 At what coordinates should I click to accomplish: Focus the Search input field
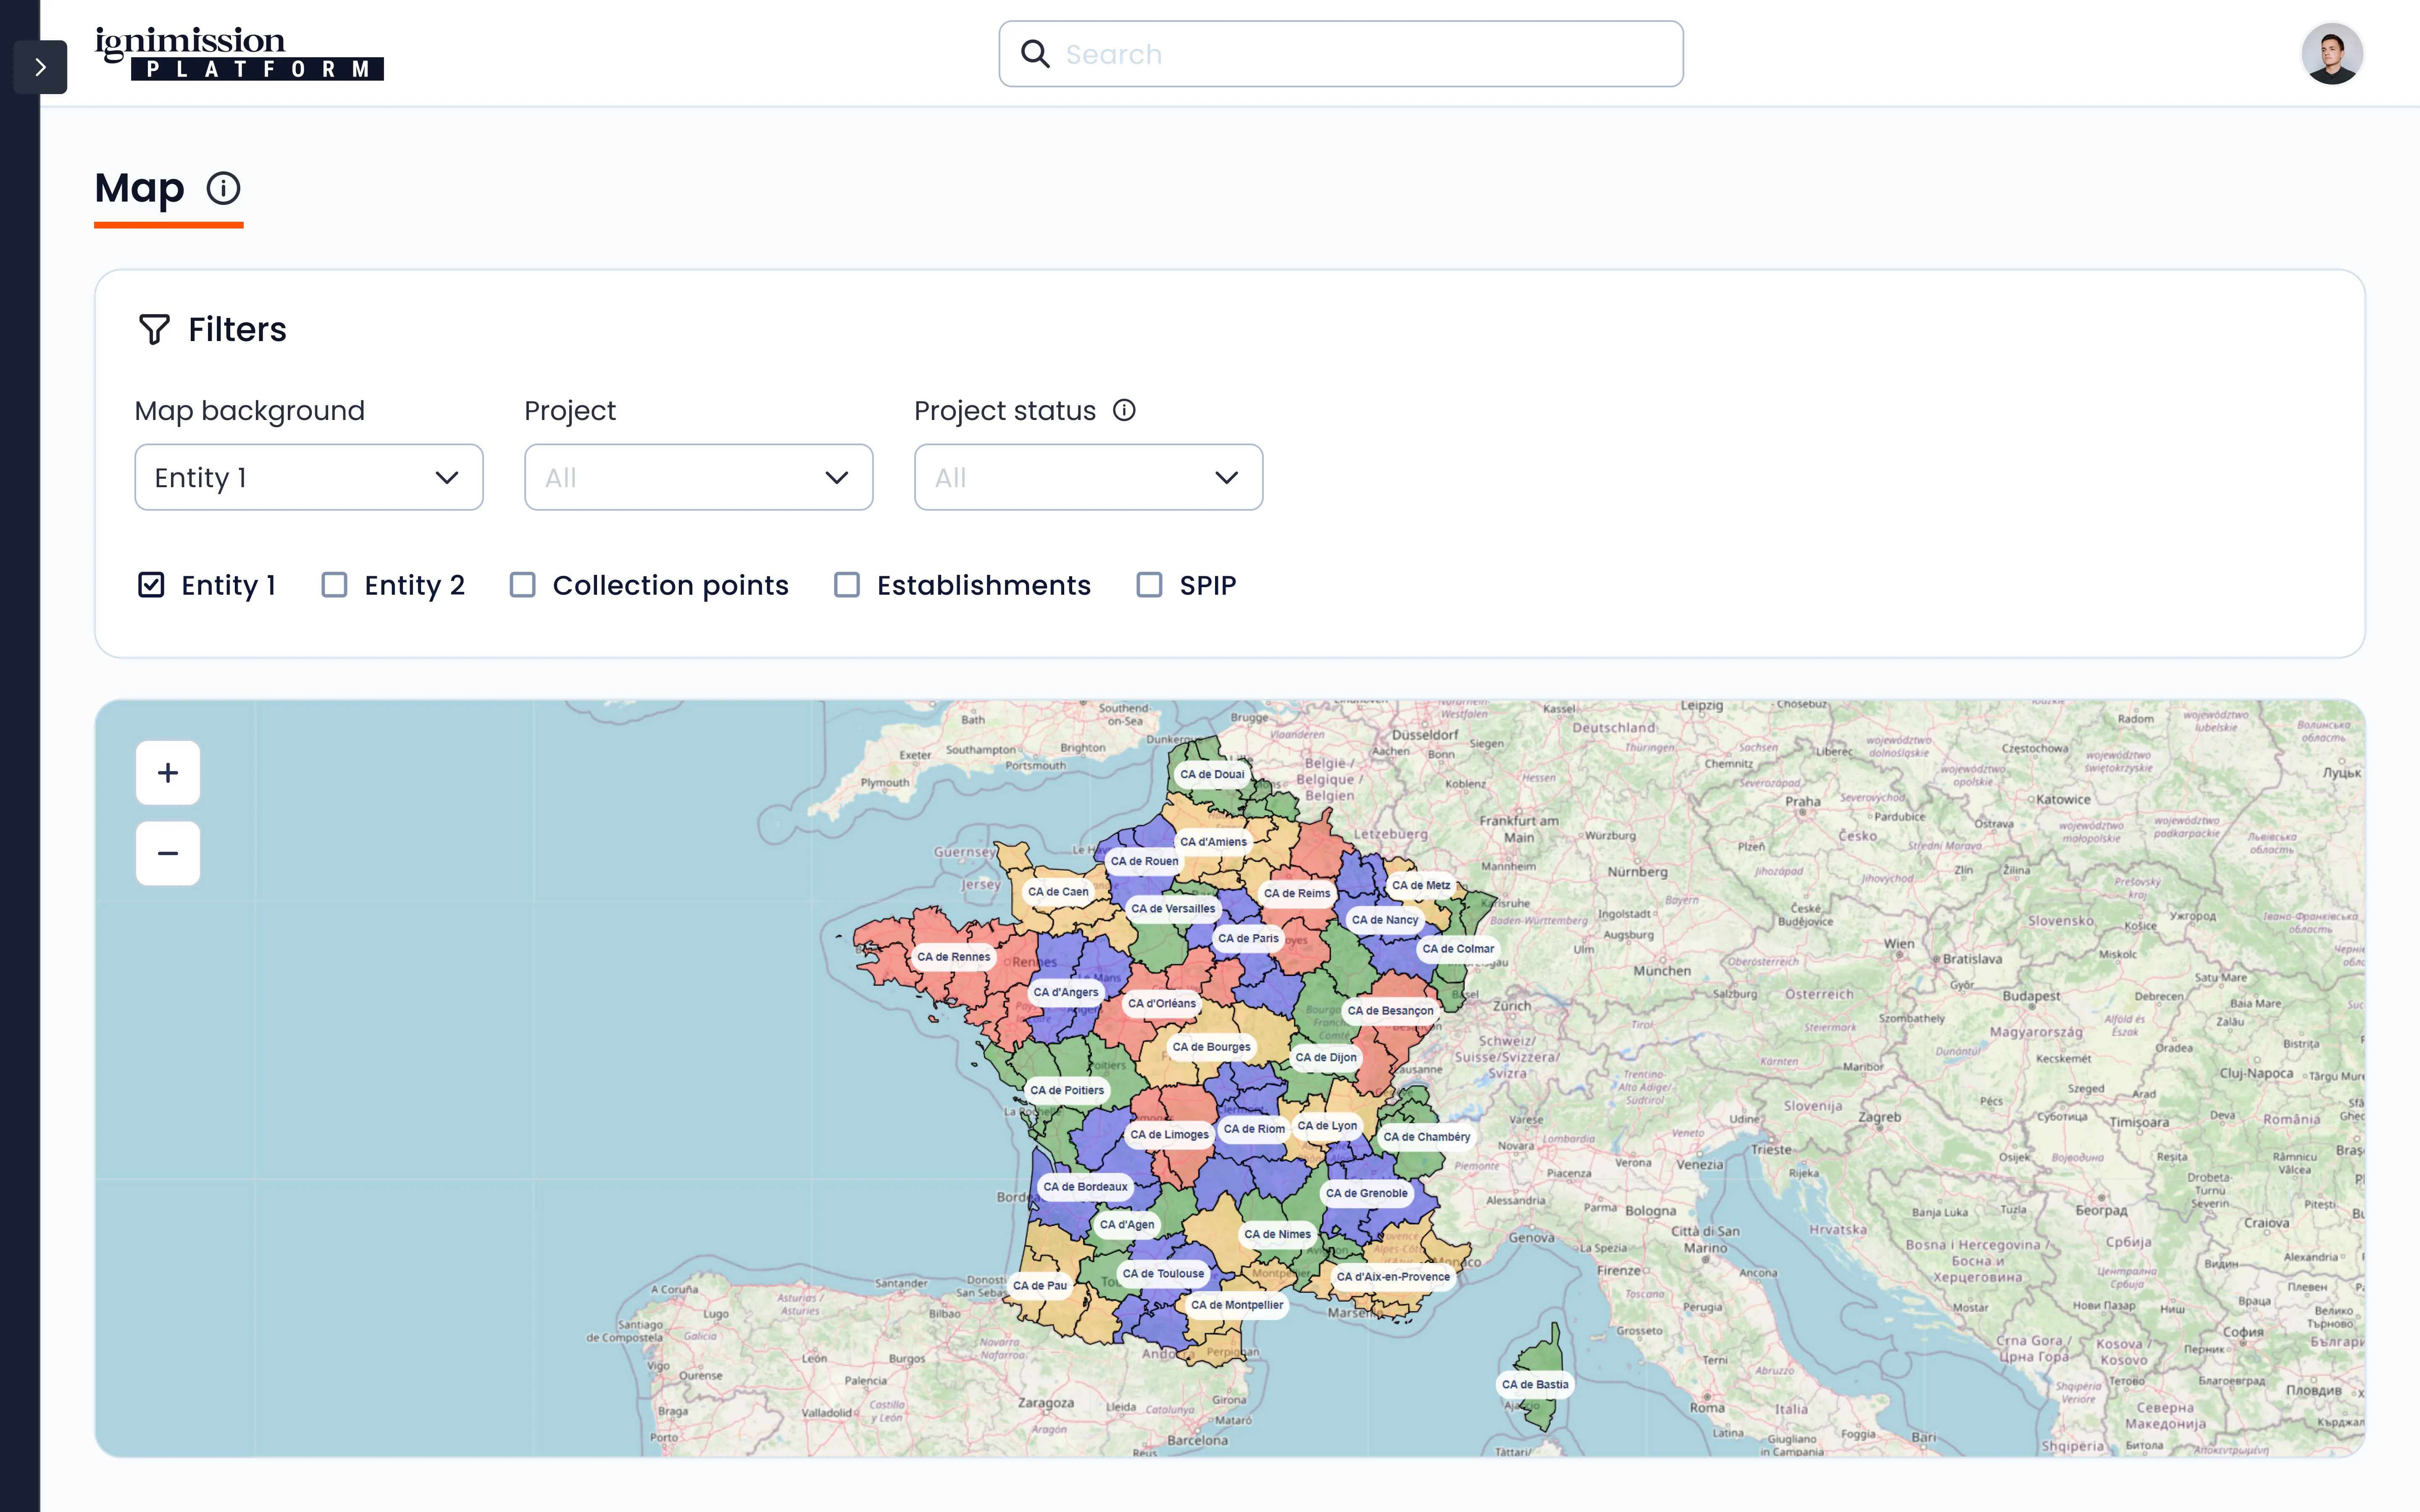pyautogui.click(x=1360, y=54)
